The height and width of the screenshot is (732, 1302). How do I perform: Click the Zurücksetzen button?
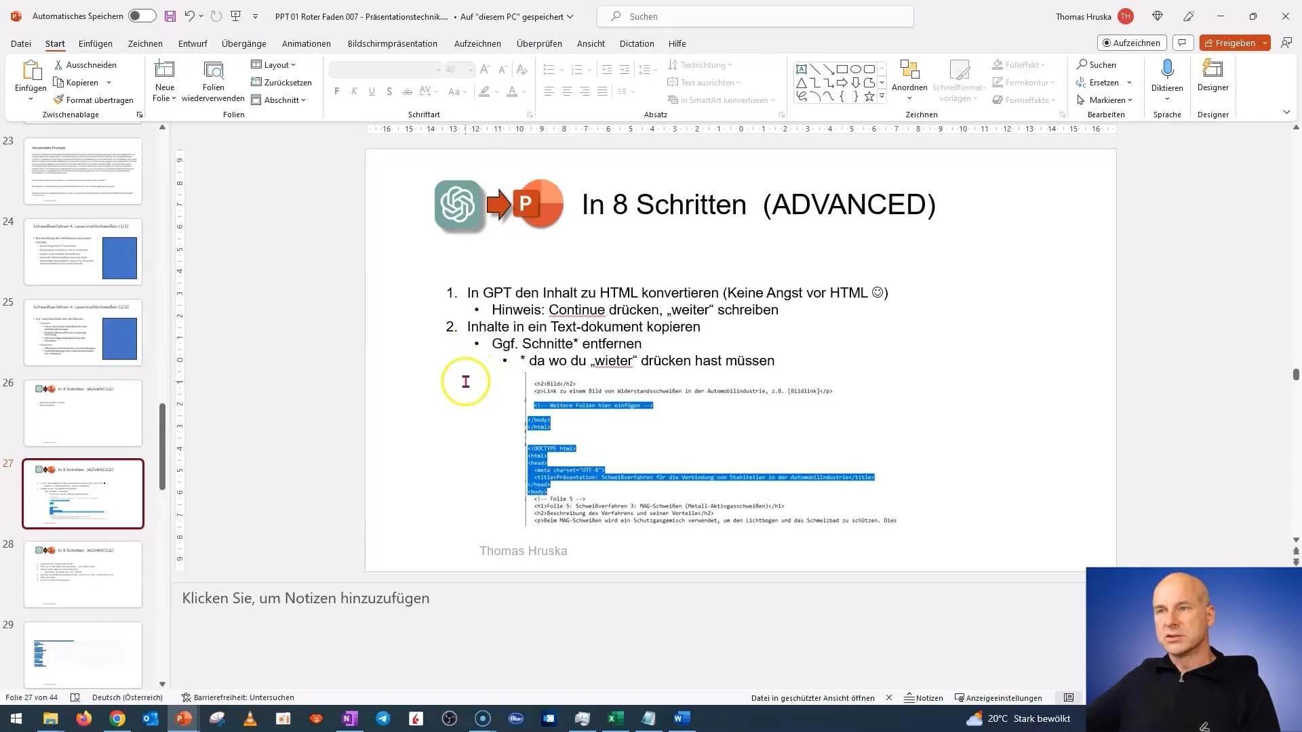click(281, 82)
